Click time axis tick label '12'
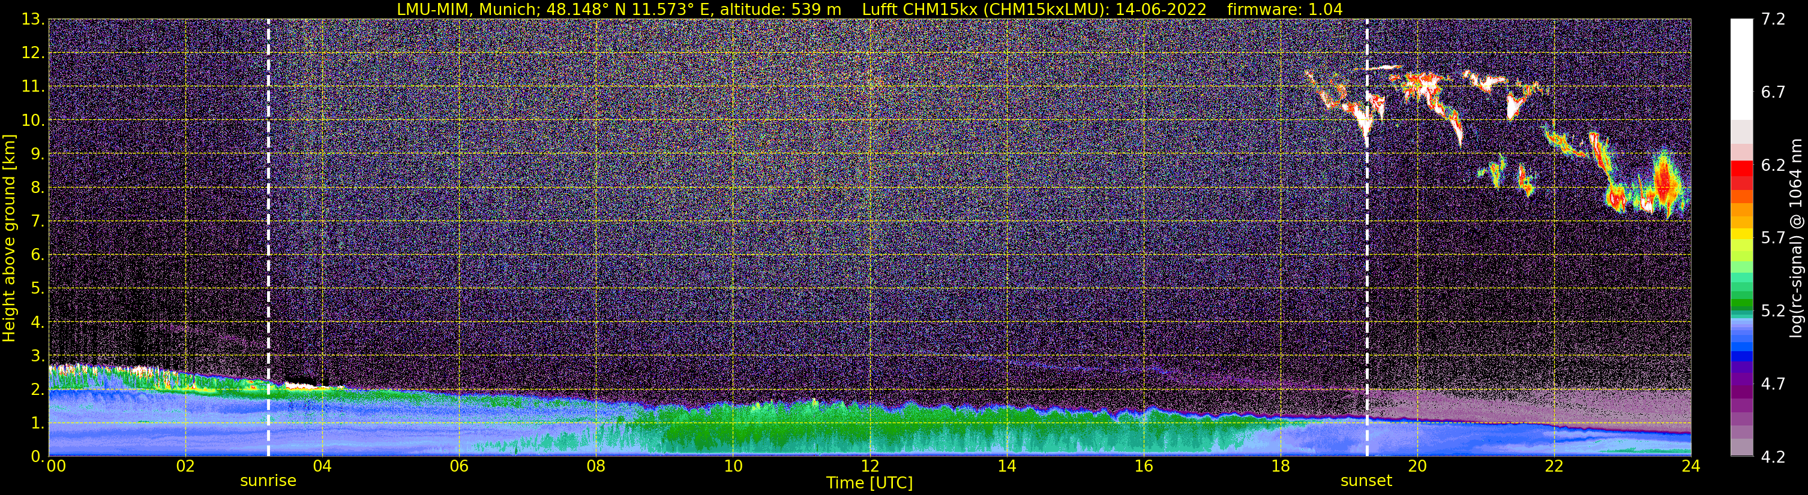Screen dimensions: 1808x495 [x=869, y=467]
